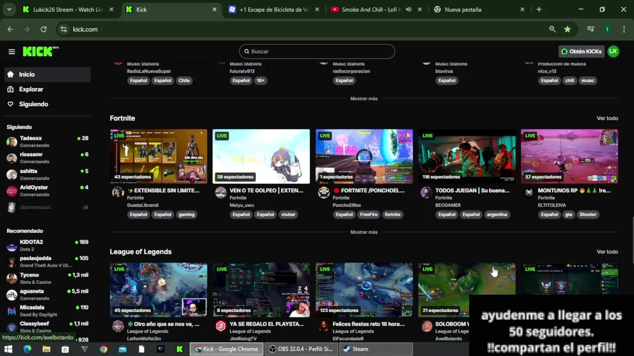This screenshot has height=356, width=634.
Task: Click the Chile tag under RadioLaNuevaSuper
Action: [x=184, y=81]
